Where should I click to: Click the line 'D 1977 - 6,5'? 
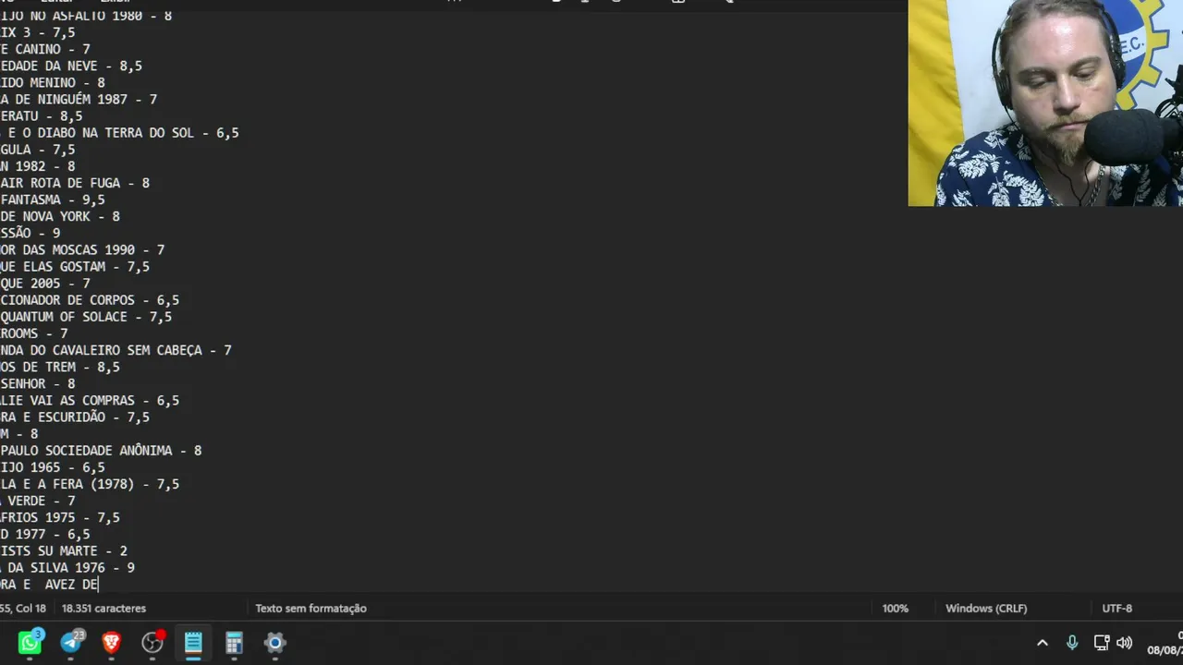coord(45,535)
